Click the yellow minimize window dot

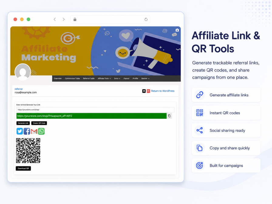(x=22, y=19)
